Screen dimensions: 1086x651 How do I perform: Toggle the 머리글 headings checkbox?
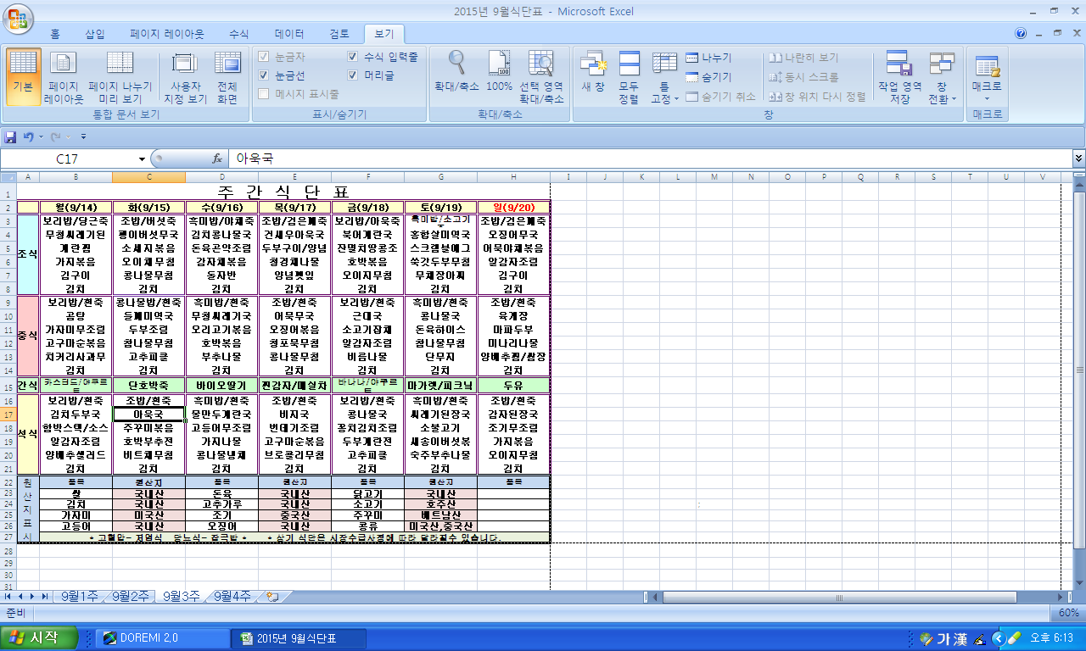[x=353, y=75]
